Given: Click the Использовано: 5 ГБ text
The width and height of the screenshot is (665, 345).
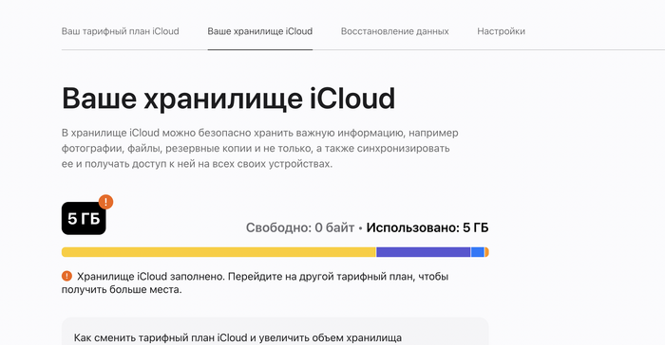Looking at the screenshot, I should (427, 227).
